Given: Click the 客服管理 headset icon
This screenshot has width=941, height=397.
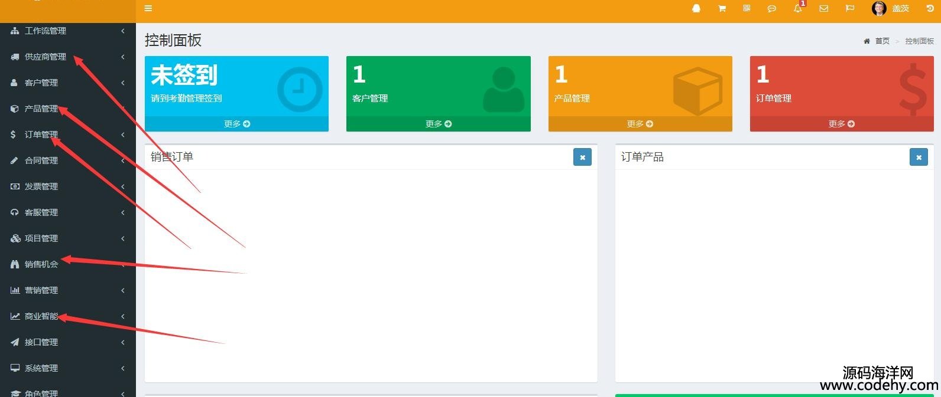Looking at the screenshot, I should tap(14, 212).
